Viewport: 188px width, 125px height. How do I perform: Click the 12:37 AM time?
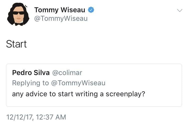51,117
